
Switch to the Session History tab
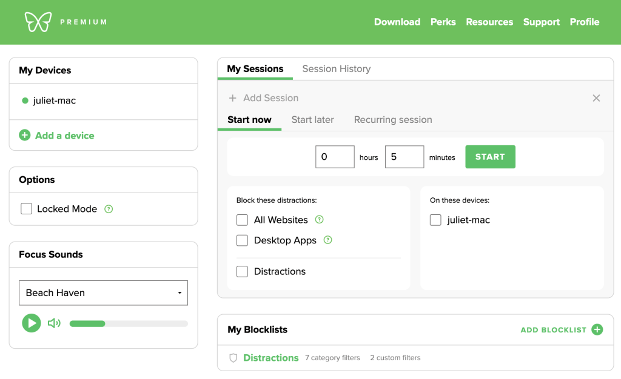pyautogui.click(x=336, y=69)
